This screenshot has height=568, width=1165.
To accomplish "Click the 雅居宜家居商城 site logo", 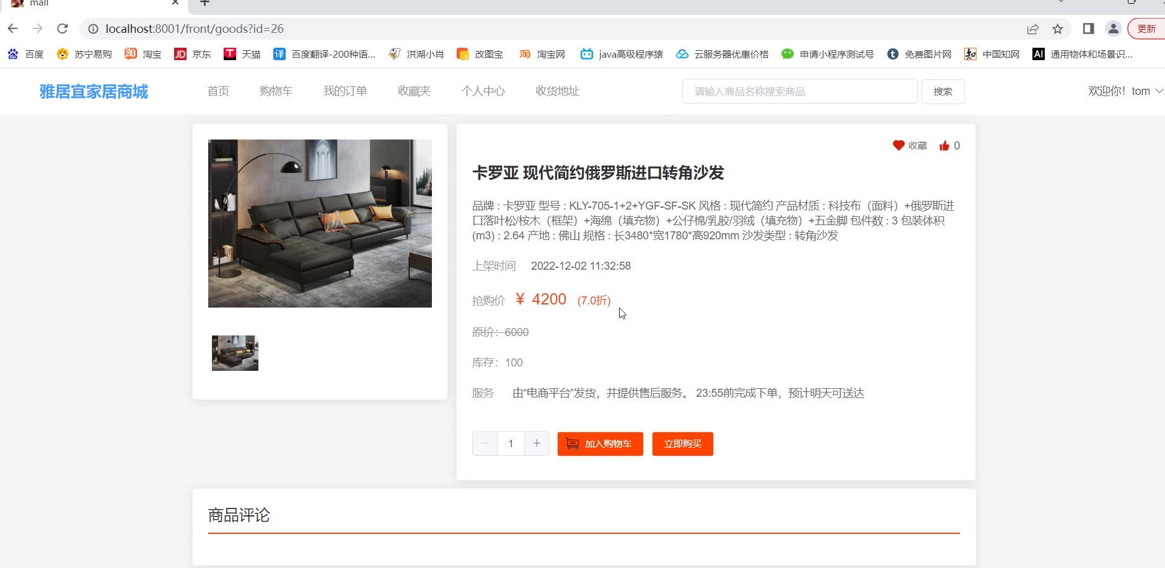I will [x=94, y=92].
